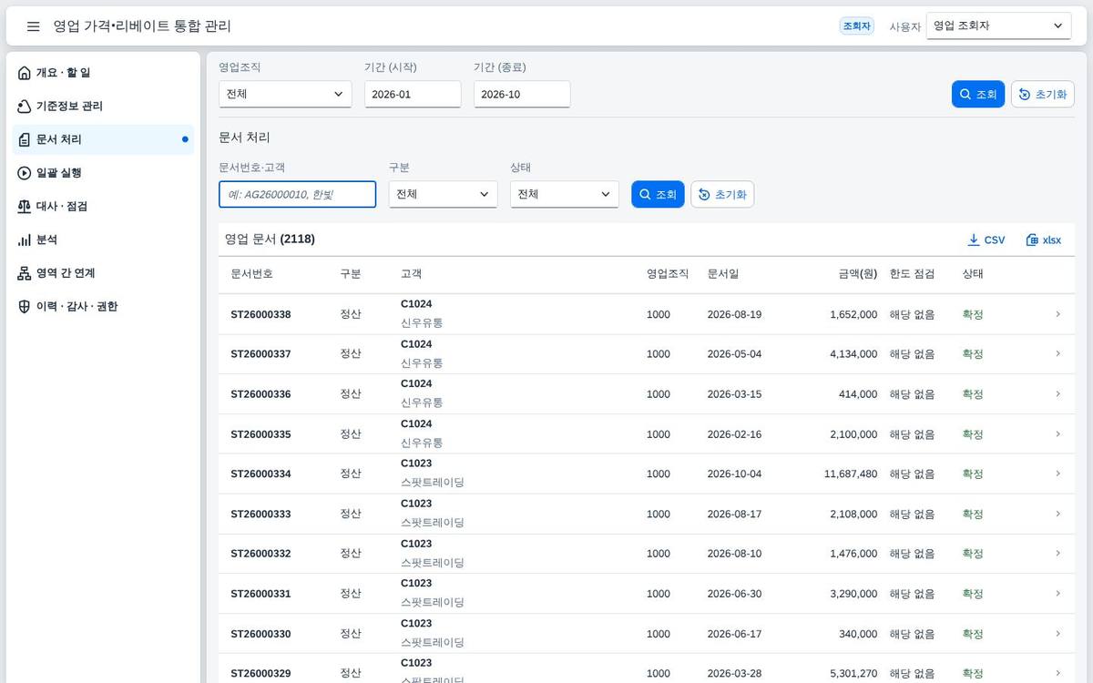Click the top 조회 search button

(978, 94)
